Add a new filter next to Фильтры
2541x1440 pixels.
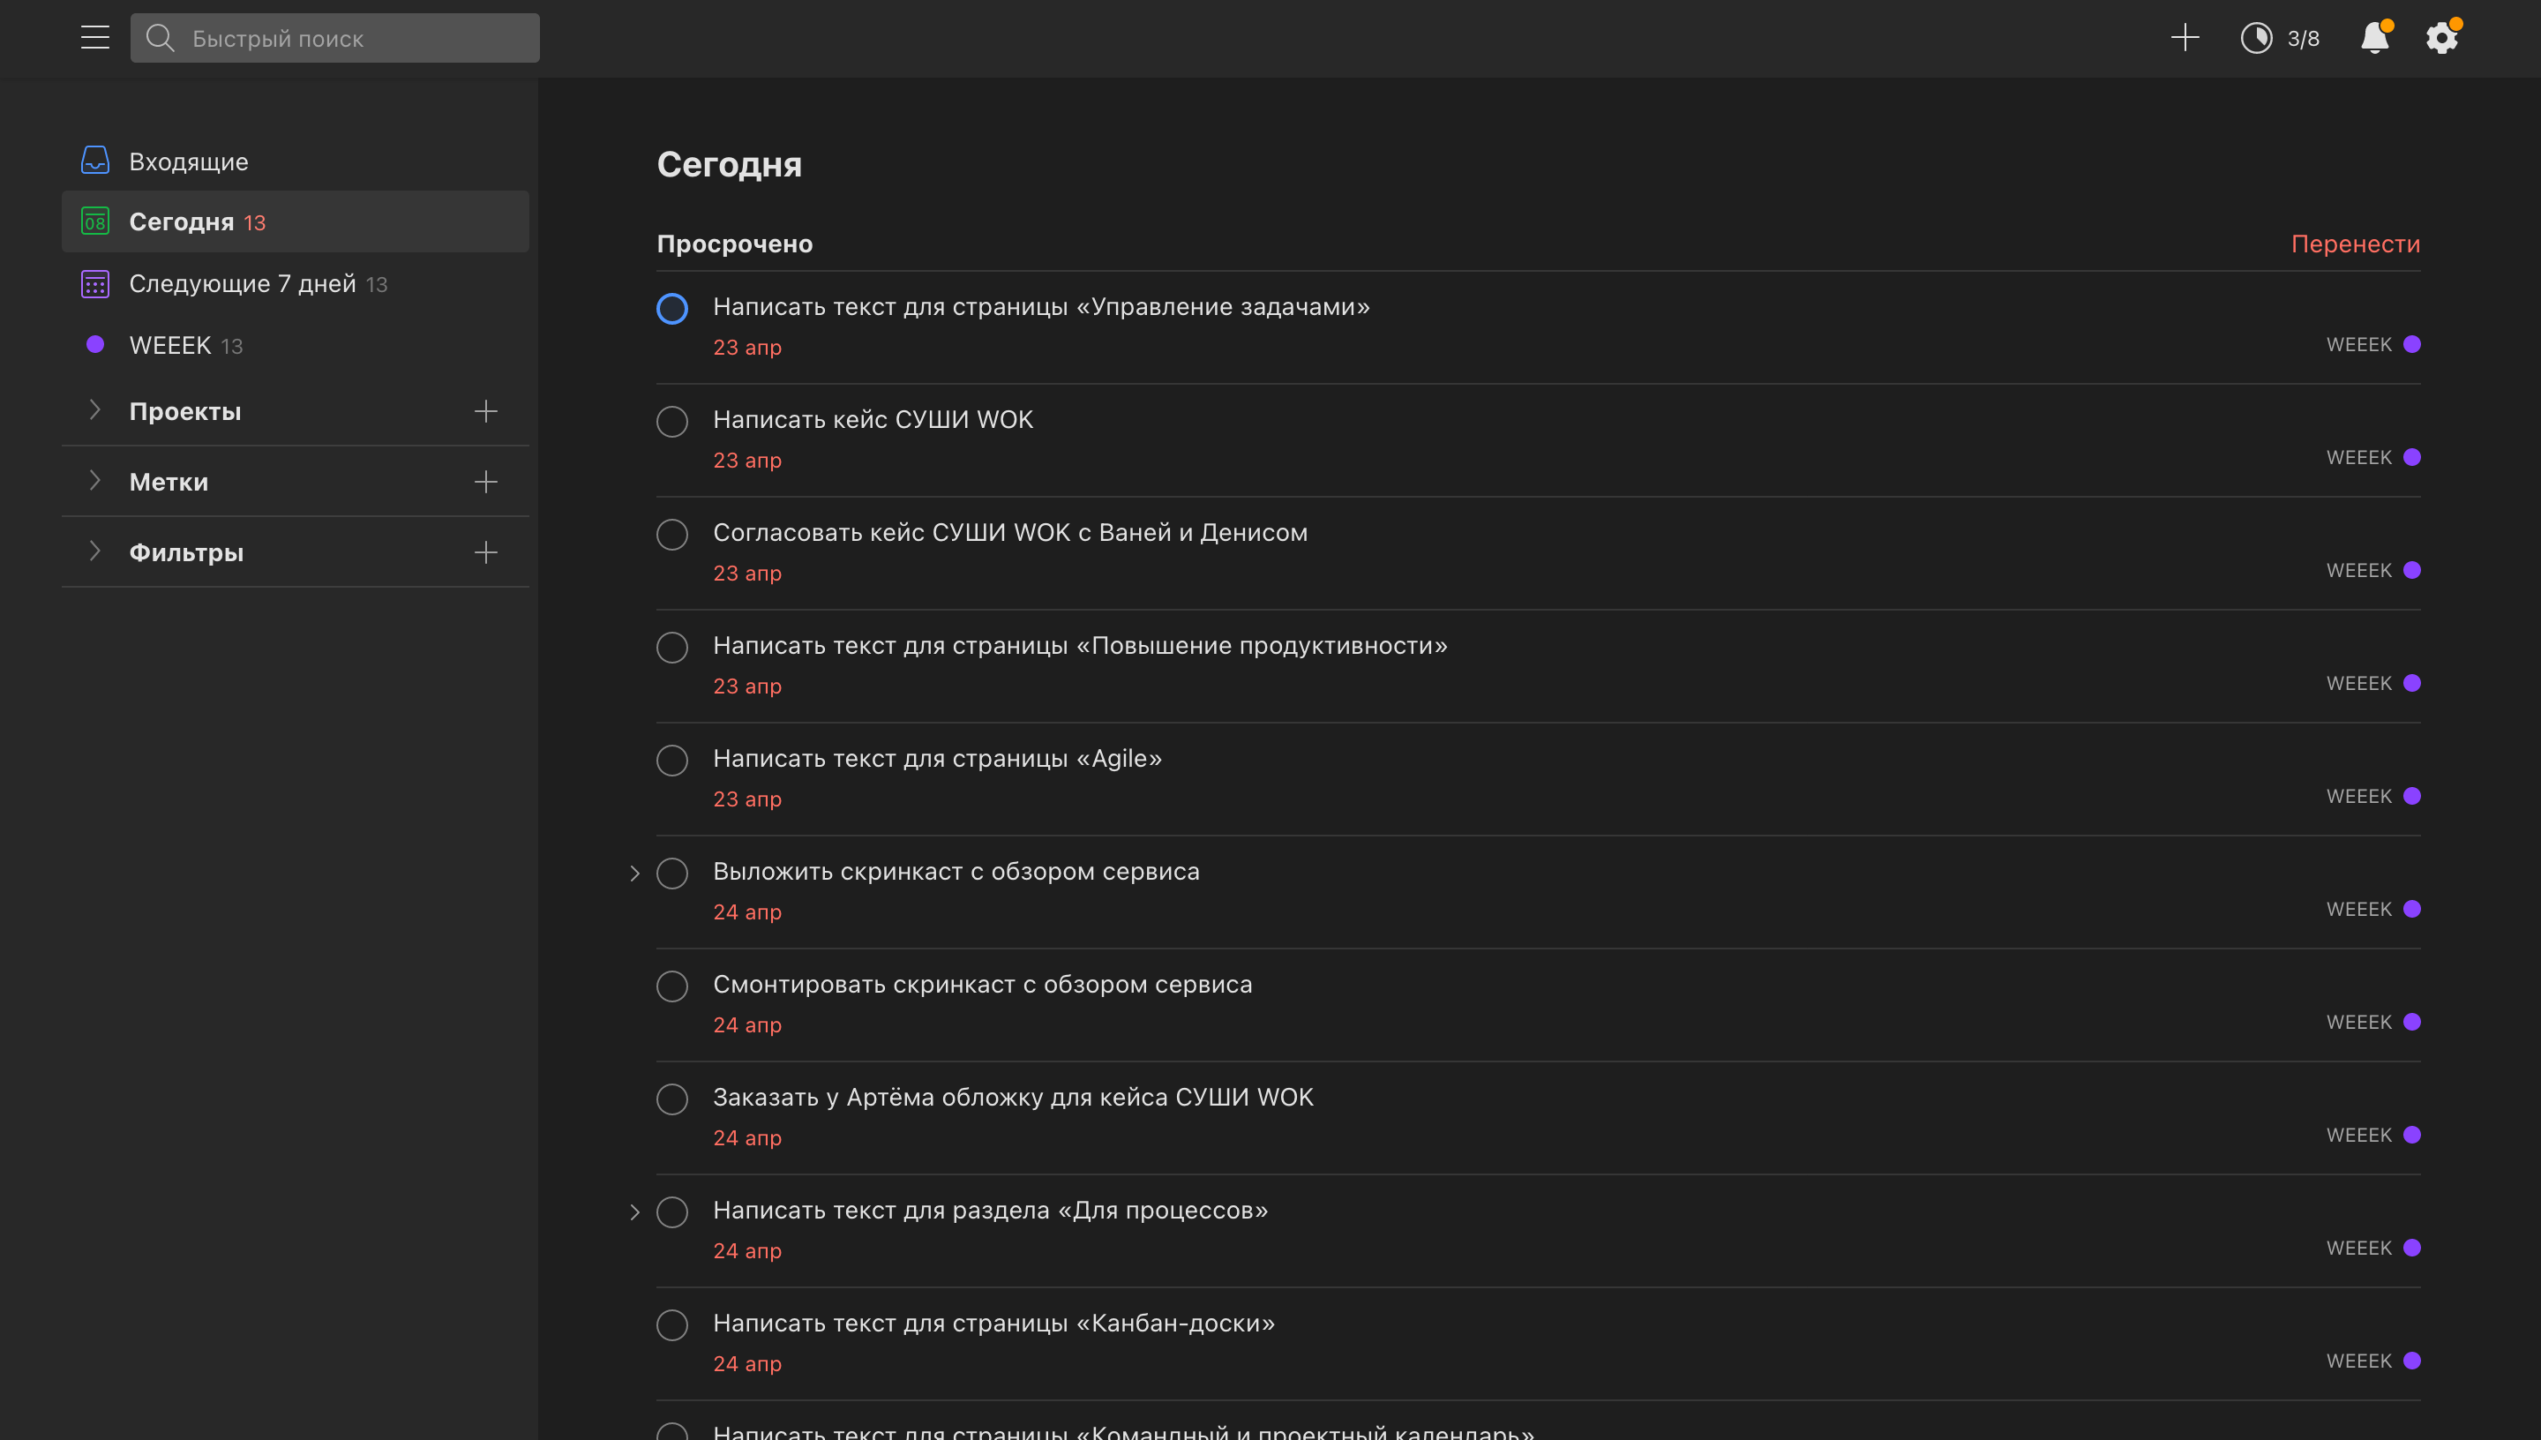pos(485,551)
